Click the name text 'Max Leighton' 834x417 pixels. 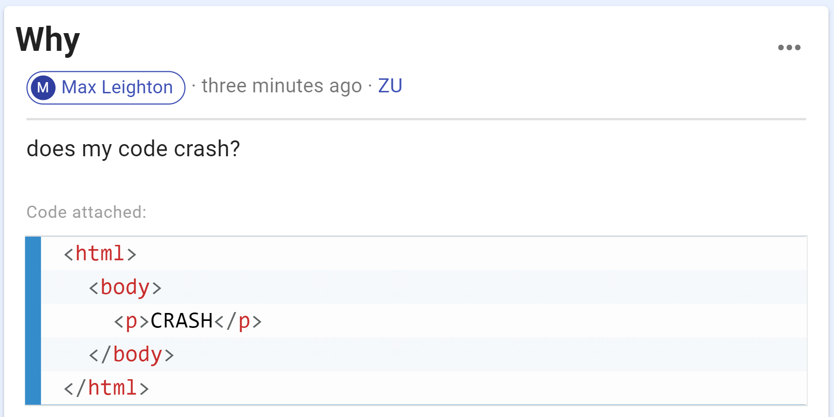click(117, 87)
